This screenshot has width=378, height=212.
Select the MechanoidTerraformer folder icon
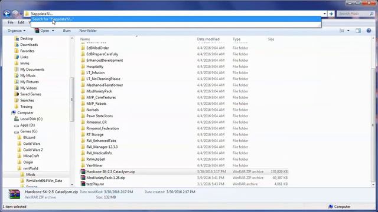(83, 85)
